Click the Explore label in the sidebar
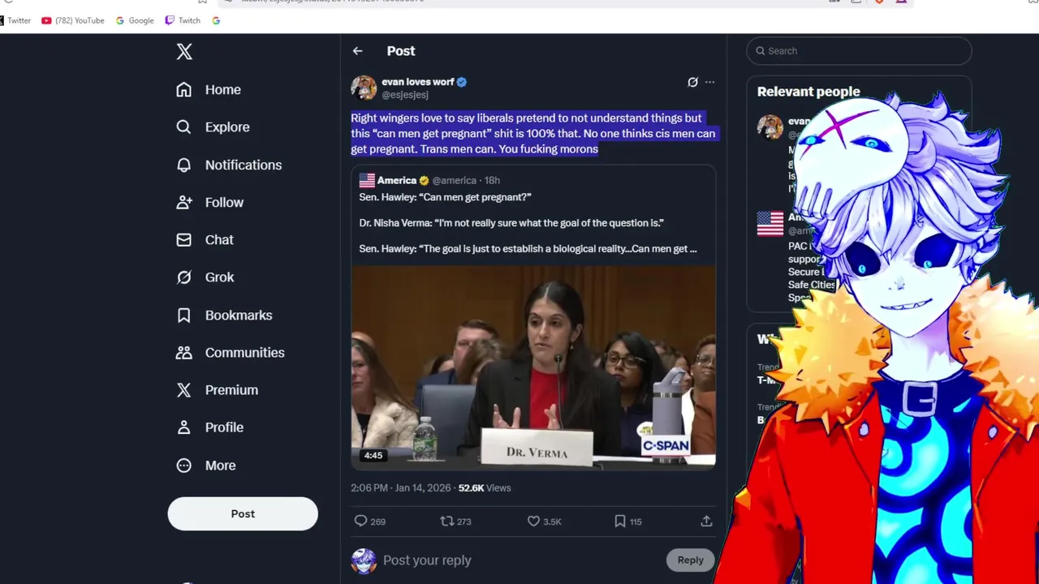This screenshot has width=1039, height=584. tap(227, 127)
